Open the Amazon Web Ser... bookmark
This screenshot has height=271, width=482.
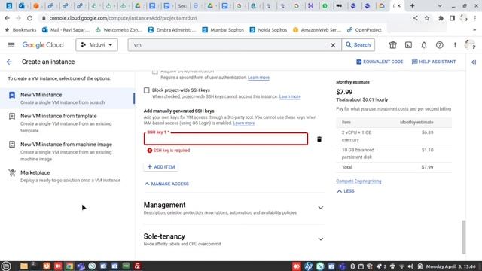click(x=316, y=30)
